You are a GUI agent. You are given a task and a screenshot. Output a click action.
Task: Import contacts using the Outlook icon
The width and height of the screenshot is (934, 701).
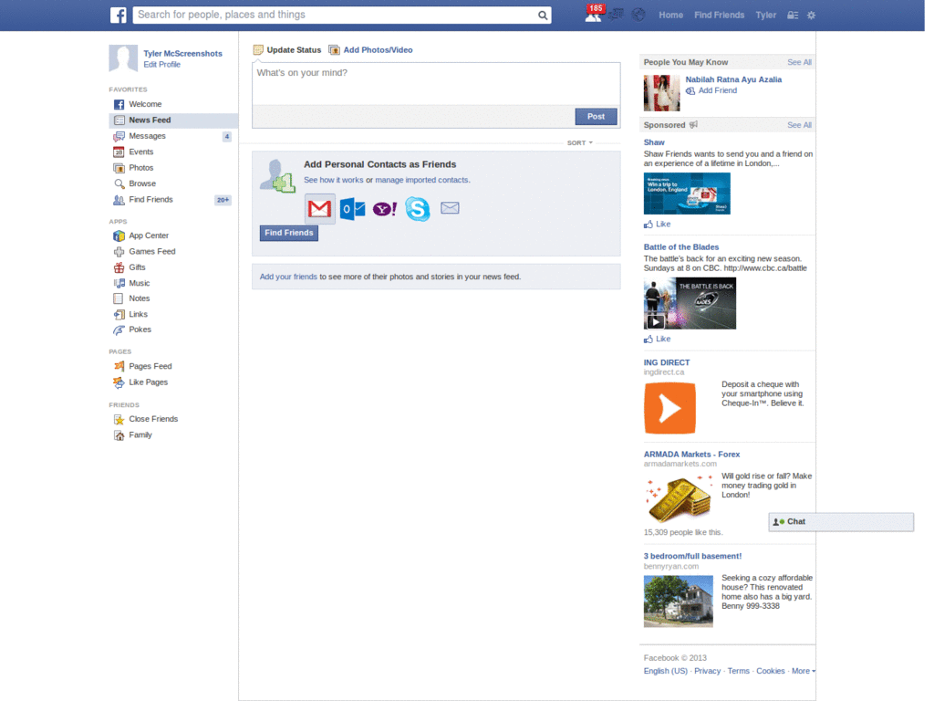pos(352,209)
